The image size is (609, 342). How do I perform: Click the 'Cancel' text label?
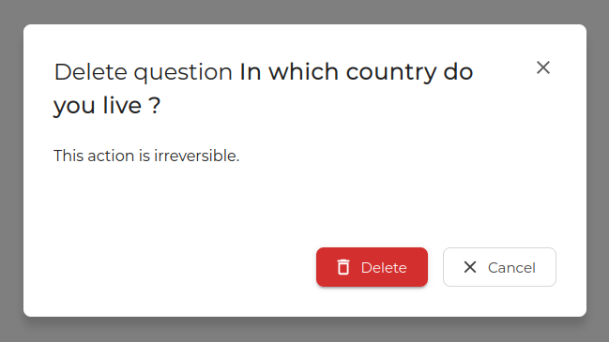tap(511, 268)
